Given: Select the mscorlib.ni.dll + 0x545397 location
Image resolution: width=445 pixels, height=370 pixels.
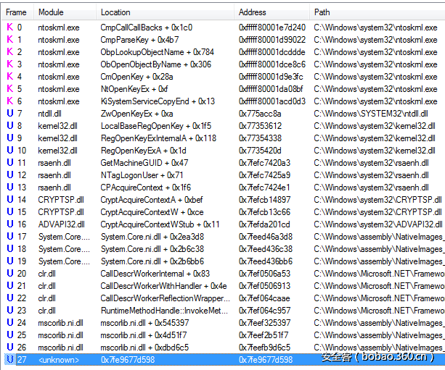Looking at the screenshot, I should [x=144, y=323].
